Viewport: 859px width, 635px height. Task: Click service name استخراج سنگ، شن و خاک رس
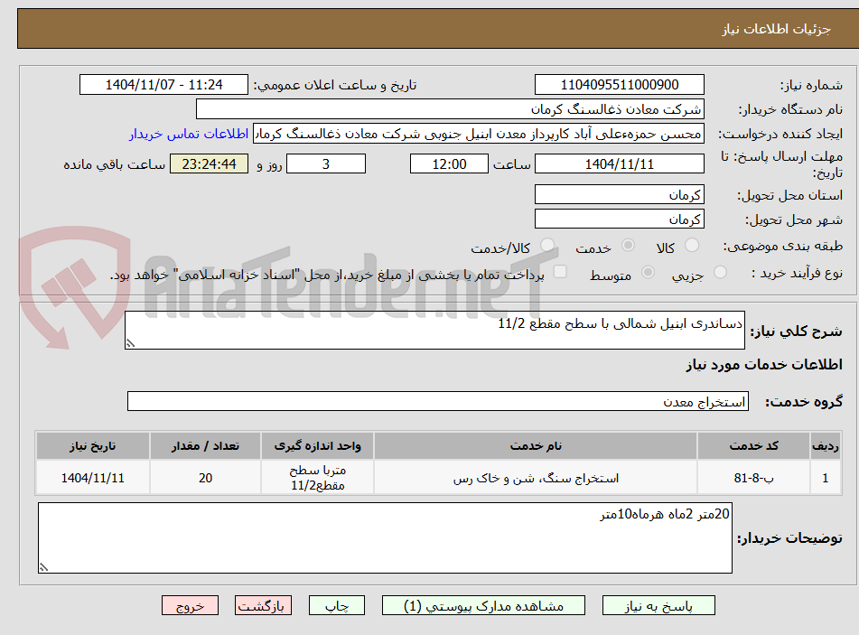click(x=536, y=478)
